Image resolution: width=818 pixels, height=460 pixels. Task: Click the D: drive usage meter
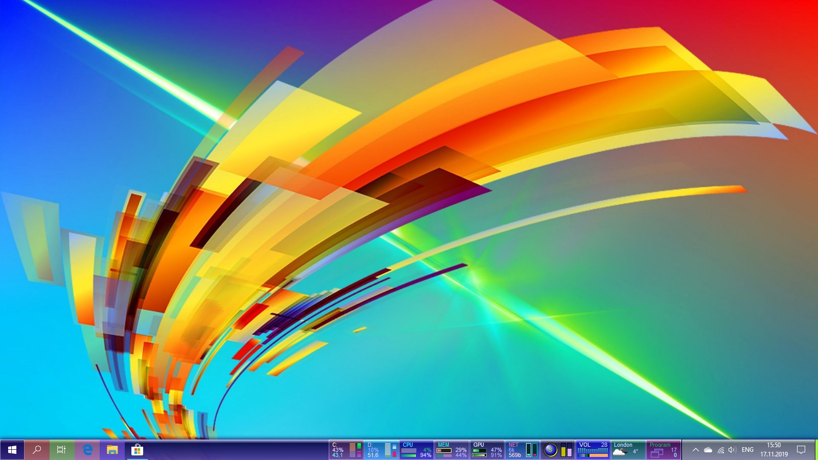click(381, 450)
